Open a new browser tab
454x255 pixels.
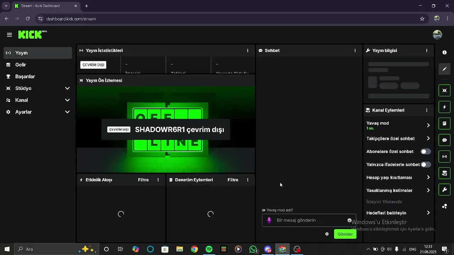(87, 6)
